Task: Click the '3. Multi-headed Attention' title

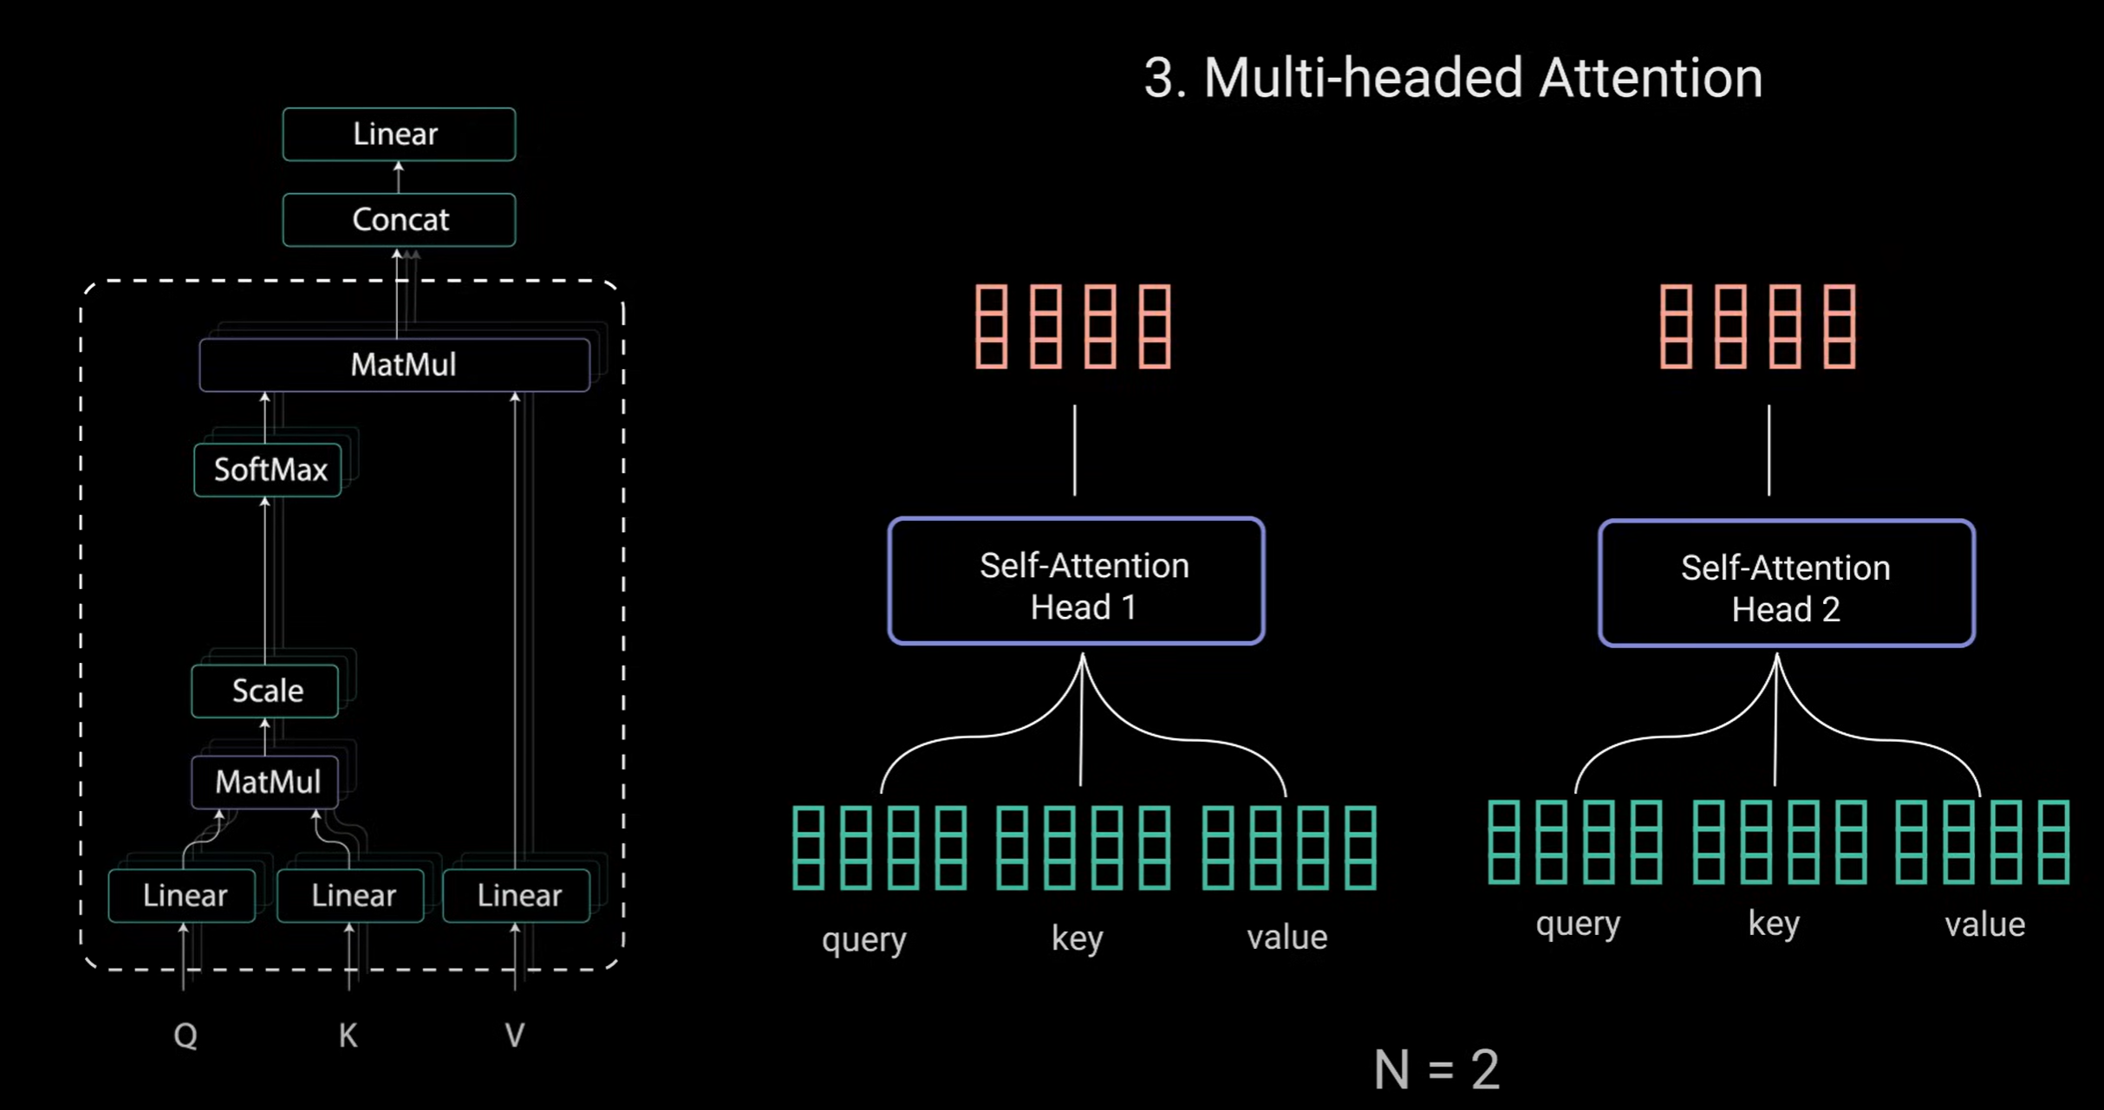Action: pyautogui.click(x=1453, y=78)
